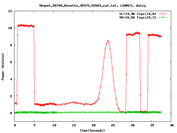Click x-axis tick label 35

152,125
